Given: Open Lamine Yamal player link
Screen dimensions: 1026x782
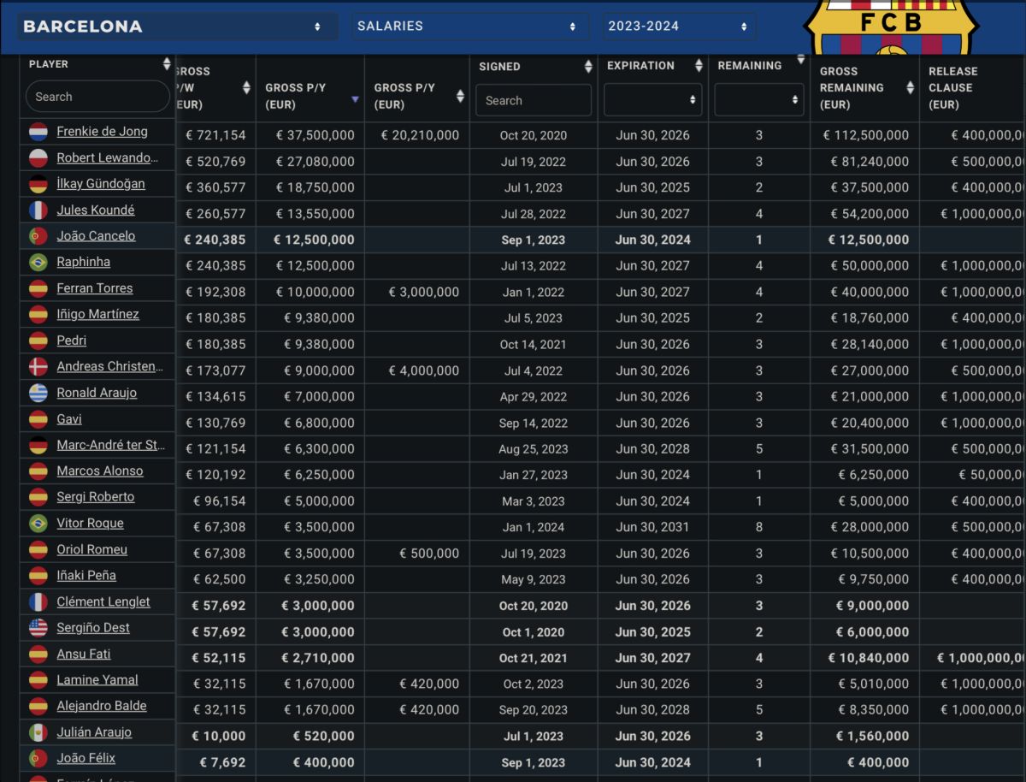Looking at the screenshot, I should [97, 680].
